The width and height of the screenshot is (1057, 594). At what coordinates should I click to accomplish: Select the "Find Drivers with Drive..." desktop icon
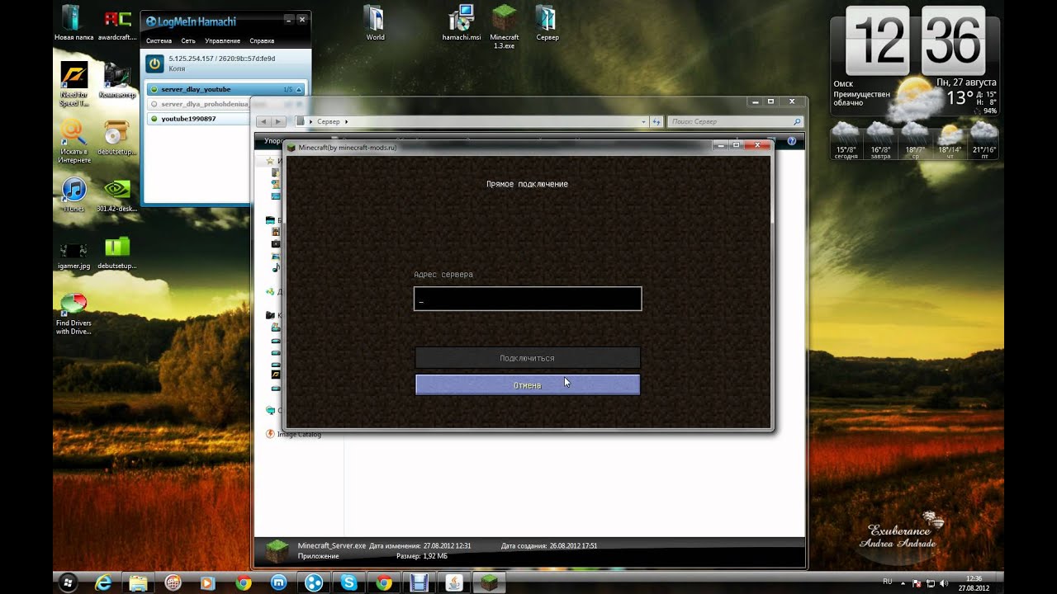(x=73, y=313)
